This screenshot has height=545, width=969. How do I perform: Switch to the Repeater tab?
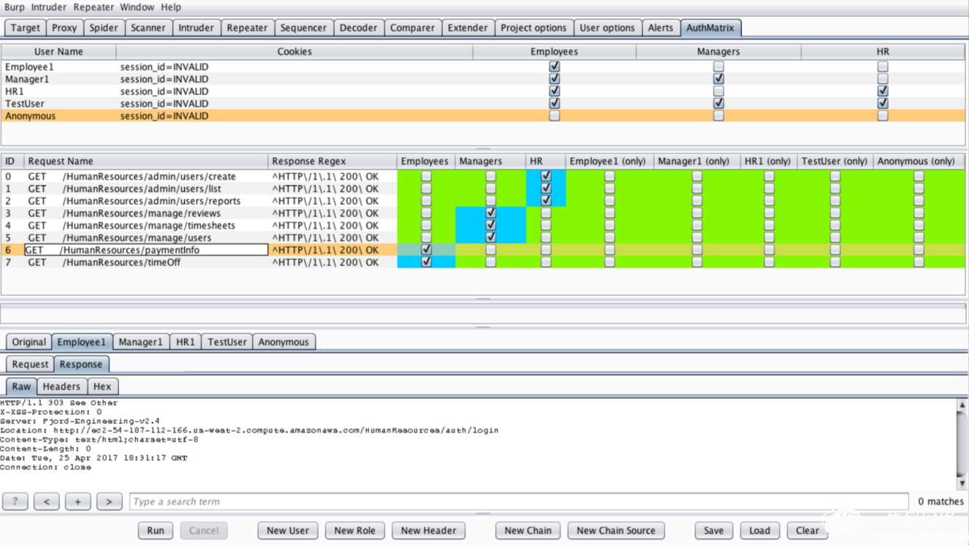click(247, 28)
